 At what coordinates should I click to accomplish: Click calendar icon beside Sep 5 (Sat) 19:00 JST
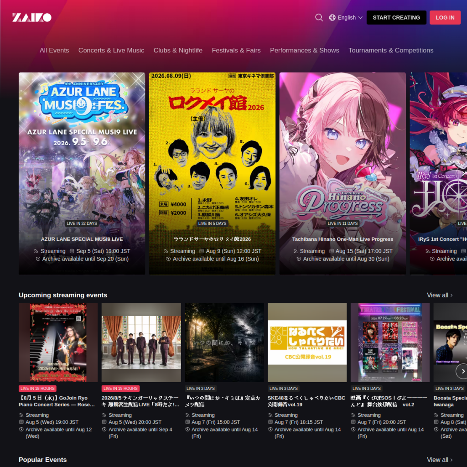point(72,251)
